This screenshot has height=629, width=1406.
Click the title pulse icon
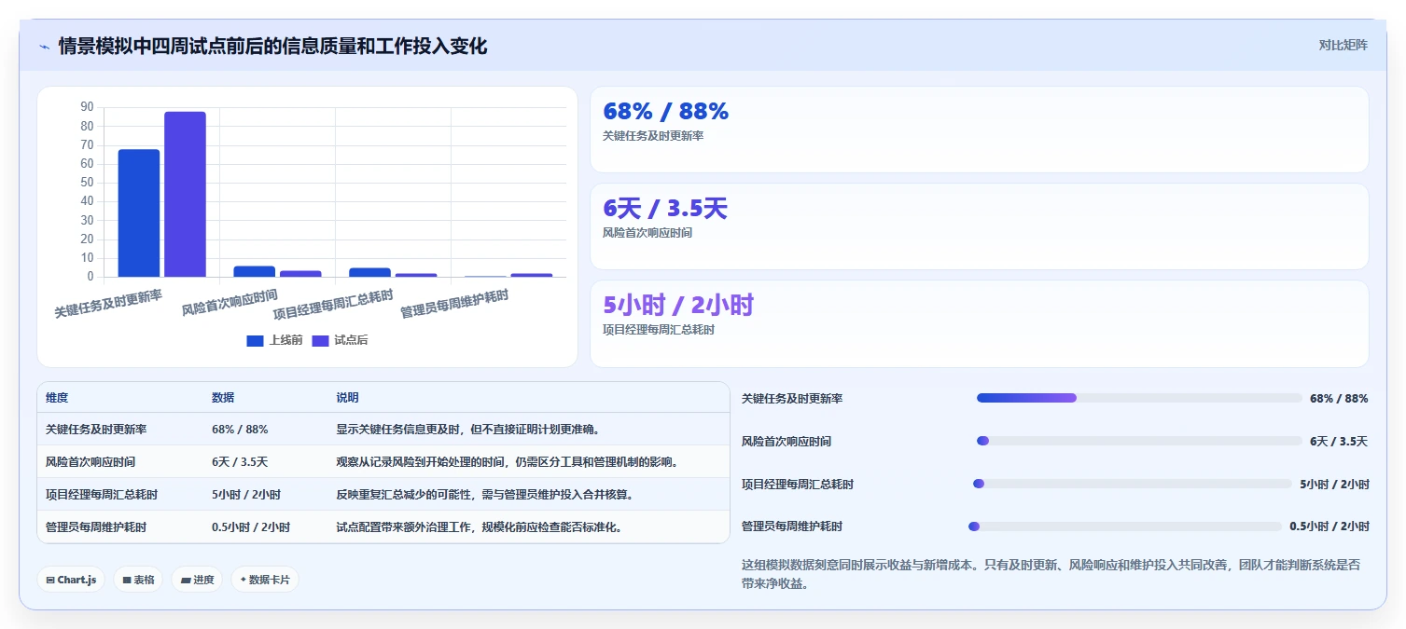pyautogui.click(x=44, y=47)
